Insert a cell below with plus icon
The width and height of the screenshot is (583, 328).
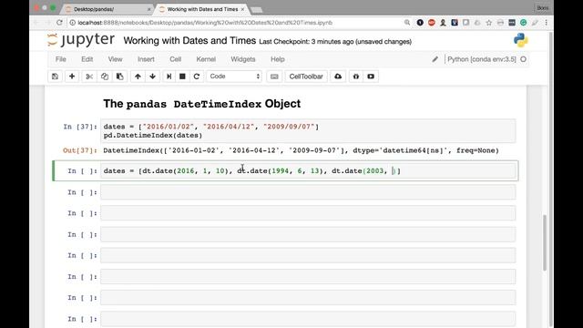72,77
